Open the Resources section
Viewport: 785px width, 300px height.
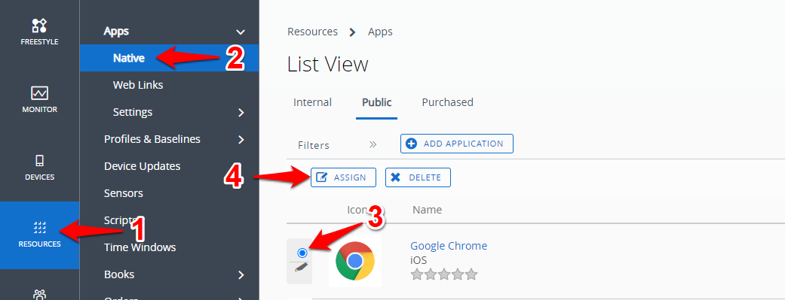click(x=39, y=235)
